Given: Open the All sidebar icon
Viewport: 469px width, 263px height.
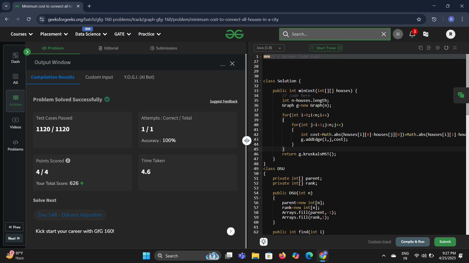Looking at the screenshot, I should coord(15,78).
